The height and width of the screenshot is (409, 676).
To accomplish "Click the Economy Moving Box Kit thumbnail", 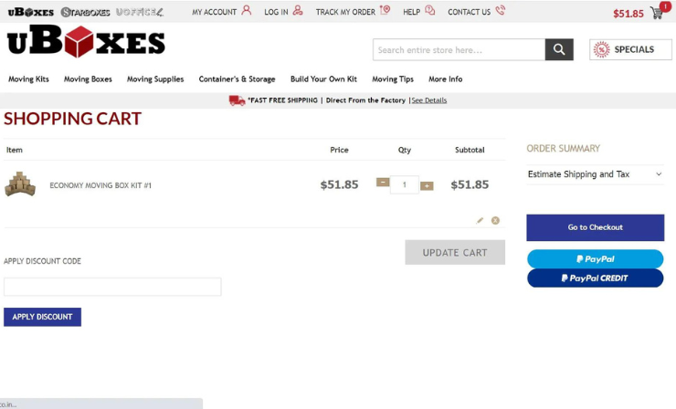I will pyautogui.click(x=20, y=184).
